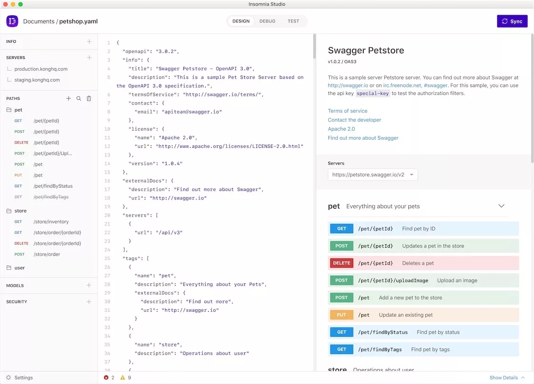Expand Show Details at bottom right
Screen dimensions: 534x384
pyautogui.click(x=507, y=377)
